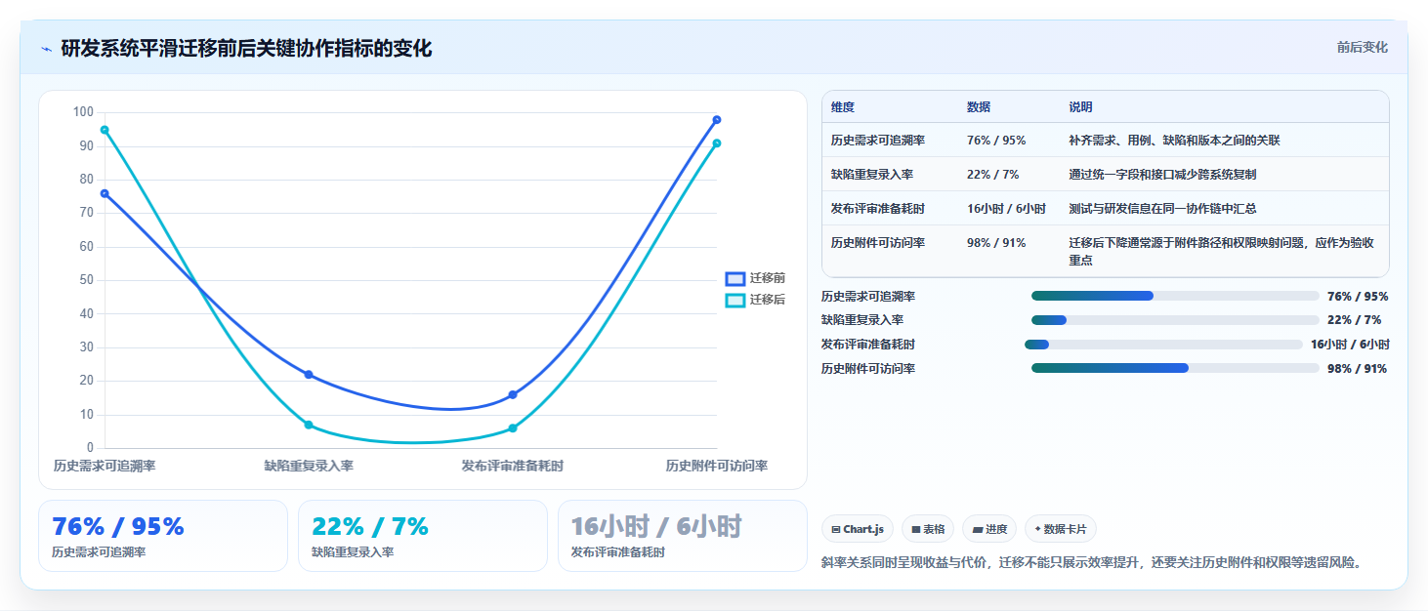Select the 表格 tag chip
Image resolution: width=1428 pixels, height=611 pixels.
(928, 529)
